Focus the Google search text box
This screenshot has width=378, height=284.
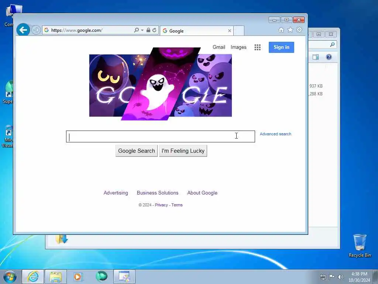tap(161, 136)
